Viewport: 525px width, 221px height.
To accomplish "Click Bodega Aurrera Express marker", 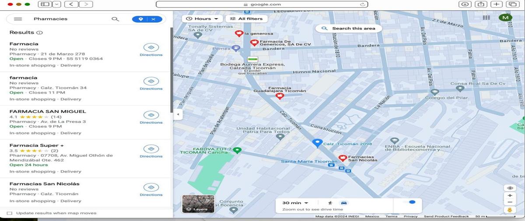I will [x=252, y=59].
